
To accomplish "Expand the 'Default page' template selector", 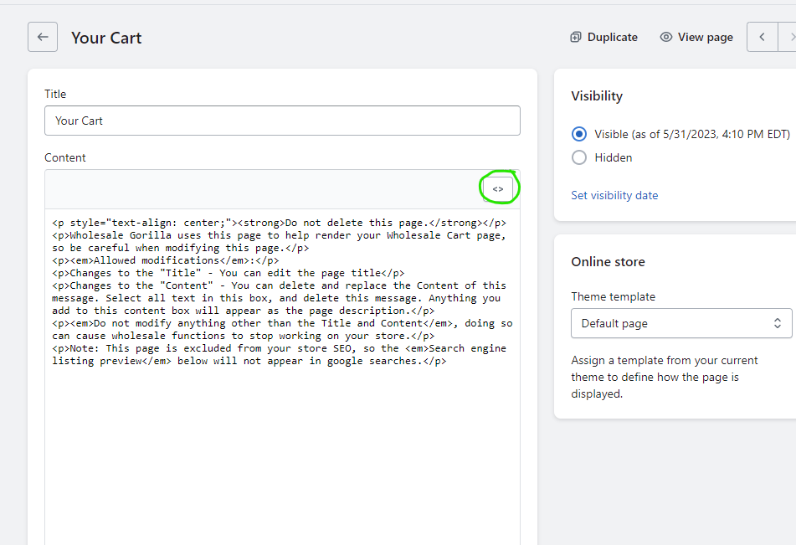I will click(614, 323).
